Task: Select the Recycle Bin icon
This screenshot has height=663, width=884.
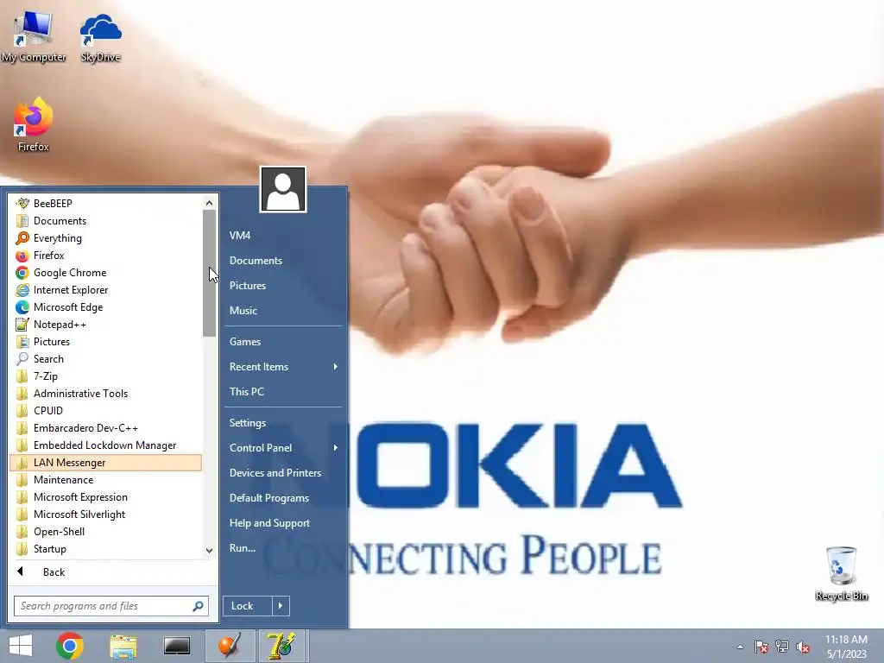Action: click(x=841, y=573)
